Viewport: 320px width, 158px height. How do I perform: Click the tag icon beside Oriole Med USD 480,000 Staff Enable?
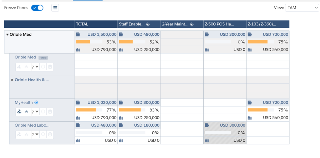click(121, 35)
